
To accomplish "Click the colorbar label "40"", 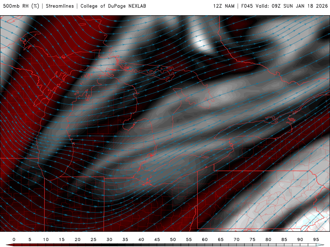I will 141,240.
